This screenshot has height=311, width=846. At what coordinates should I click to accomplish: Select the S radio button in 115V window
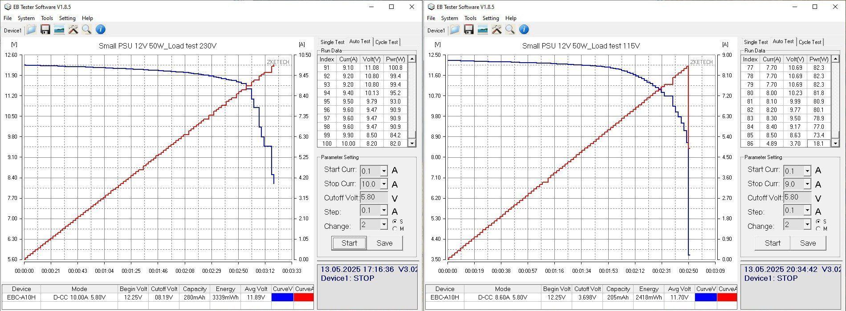pos(818,222)
